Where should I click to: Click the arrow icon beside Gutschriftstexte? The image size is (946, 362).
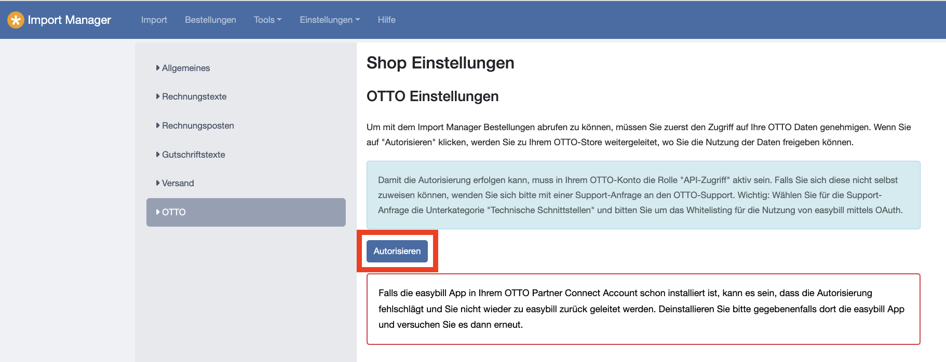(158, 154)
